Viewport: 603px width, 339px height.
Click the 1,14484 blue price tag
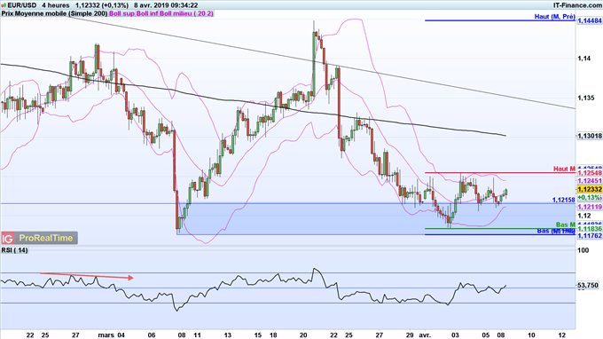590,20
